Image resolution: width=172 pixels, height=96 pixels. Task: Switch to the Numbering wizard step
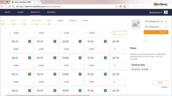[37, 21]
